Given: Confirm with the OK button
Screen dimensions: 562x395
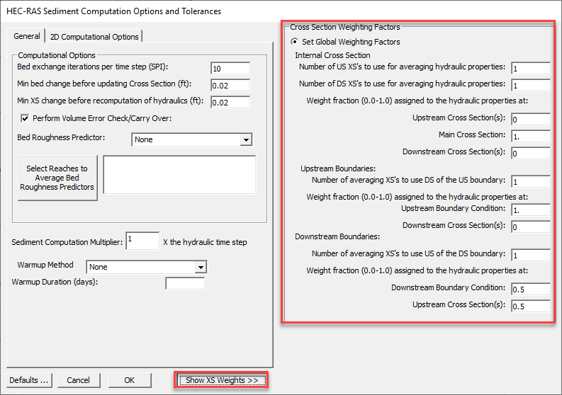Looking at the screenshot, I should tap(130, 380).
